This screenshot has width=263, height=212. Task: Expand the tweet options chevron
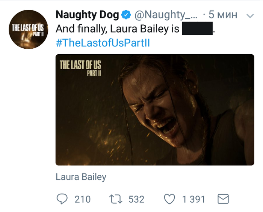[250, 16]
